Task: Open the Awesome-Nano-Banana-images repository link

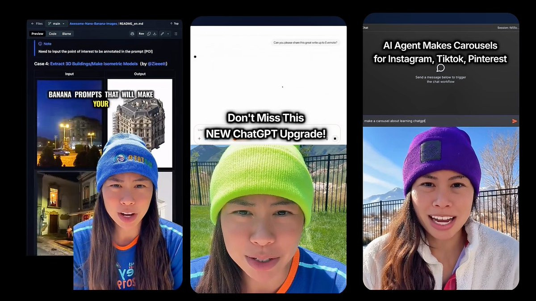Action: (x=93, y=24)
